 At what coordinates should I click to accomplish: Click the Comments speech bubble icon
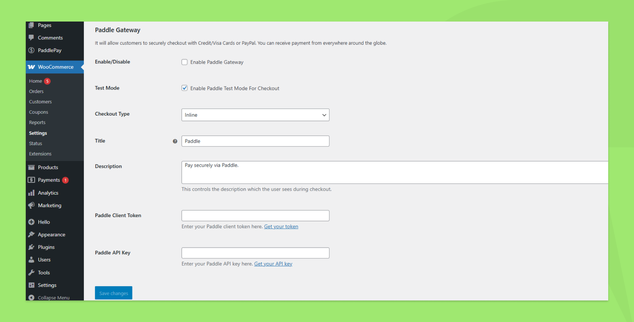pyautogui.click(x=31, y=38)
